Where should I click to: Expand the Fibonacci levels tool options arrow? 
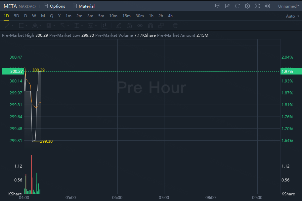(x=54, y=25)
